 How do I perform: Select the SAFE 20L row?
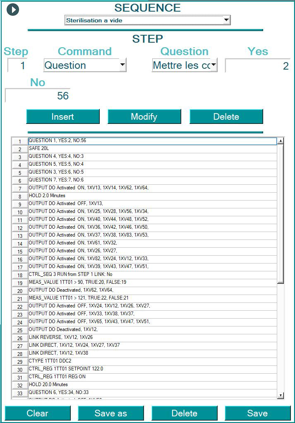(153, 149)
